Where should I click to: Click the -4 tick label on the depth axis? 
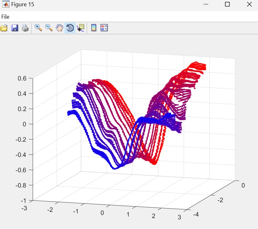point(196,215)
